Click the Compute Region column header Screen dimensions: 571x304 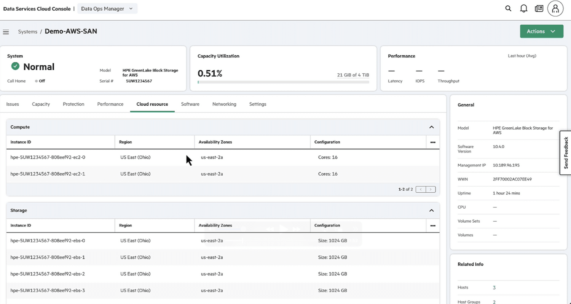[155, 142]
